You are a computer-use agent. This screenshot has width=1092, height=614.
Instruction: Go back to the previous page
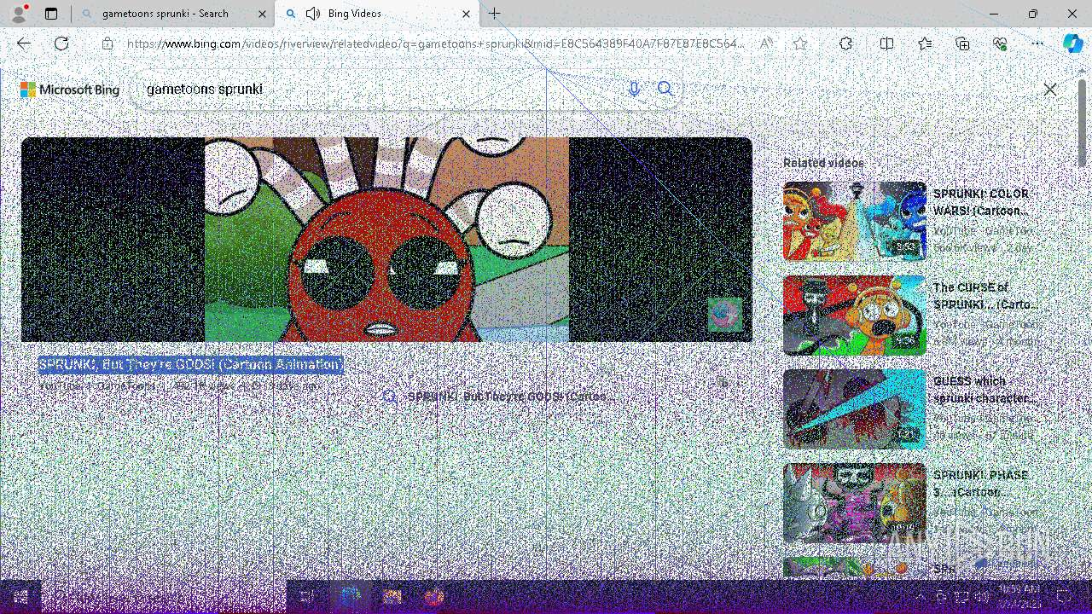pyautogui.click(x=24, y=43)
